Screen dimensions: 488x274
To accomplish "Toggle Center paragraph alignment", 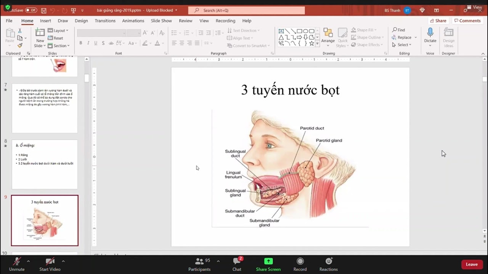I will point(182,43).
